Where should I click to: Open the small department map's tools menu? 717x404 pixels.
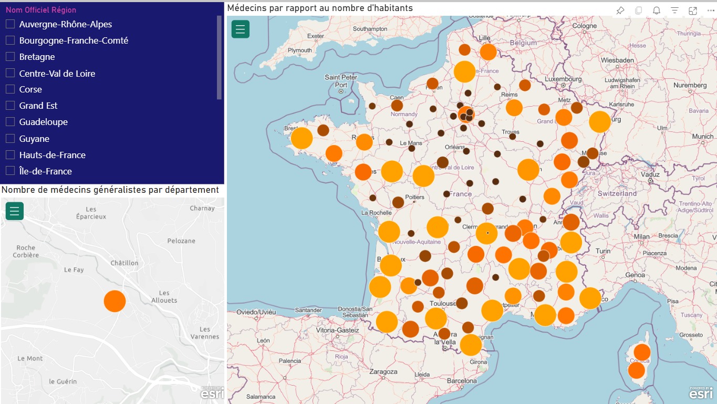[15, 211]
